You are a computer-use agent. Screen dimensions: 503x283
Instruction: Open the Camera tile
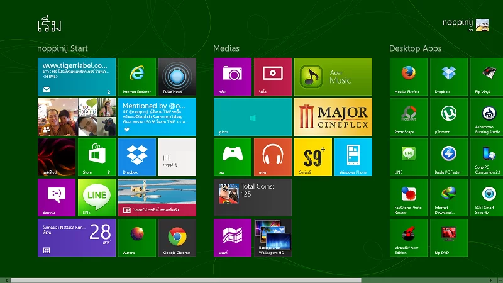tap(233, 77)
